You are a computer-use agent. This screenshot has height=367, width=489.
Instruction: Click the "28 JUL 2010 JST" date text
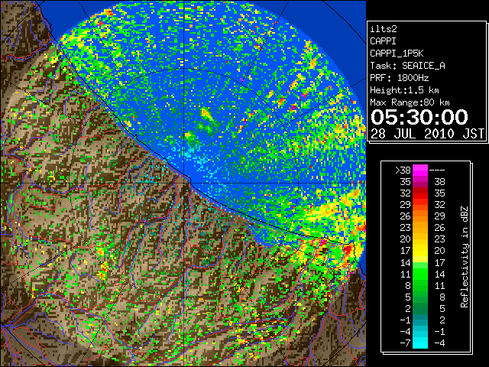pos(427,134)
